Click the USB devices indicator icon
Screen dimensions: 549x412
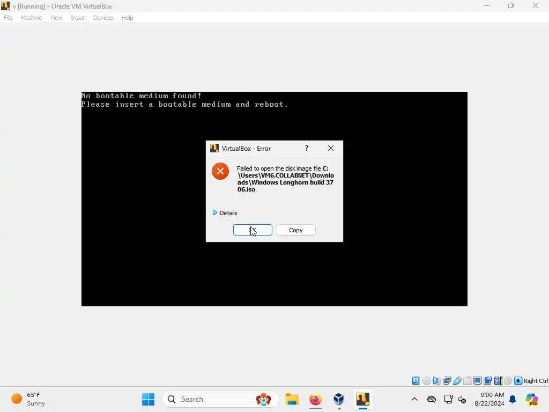click(457, 381)
